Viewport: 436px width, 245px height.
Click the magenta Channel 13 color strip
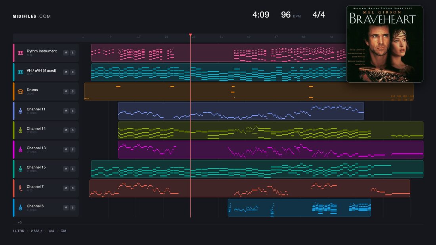13,150
